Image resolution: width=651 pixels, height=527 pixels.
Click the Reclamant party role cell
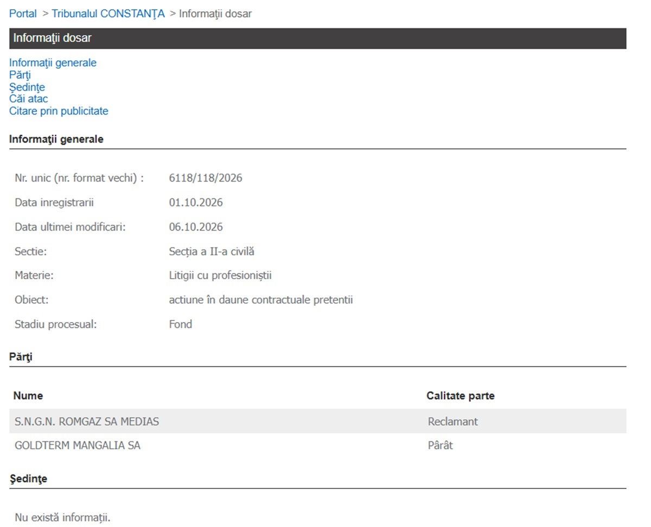pyautogui.click(x=453, y=421)
